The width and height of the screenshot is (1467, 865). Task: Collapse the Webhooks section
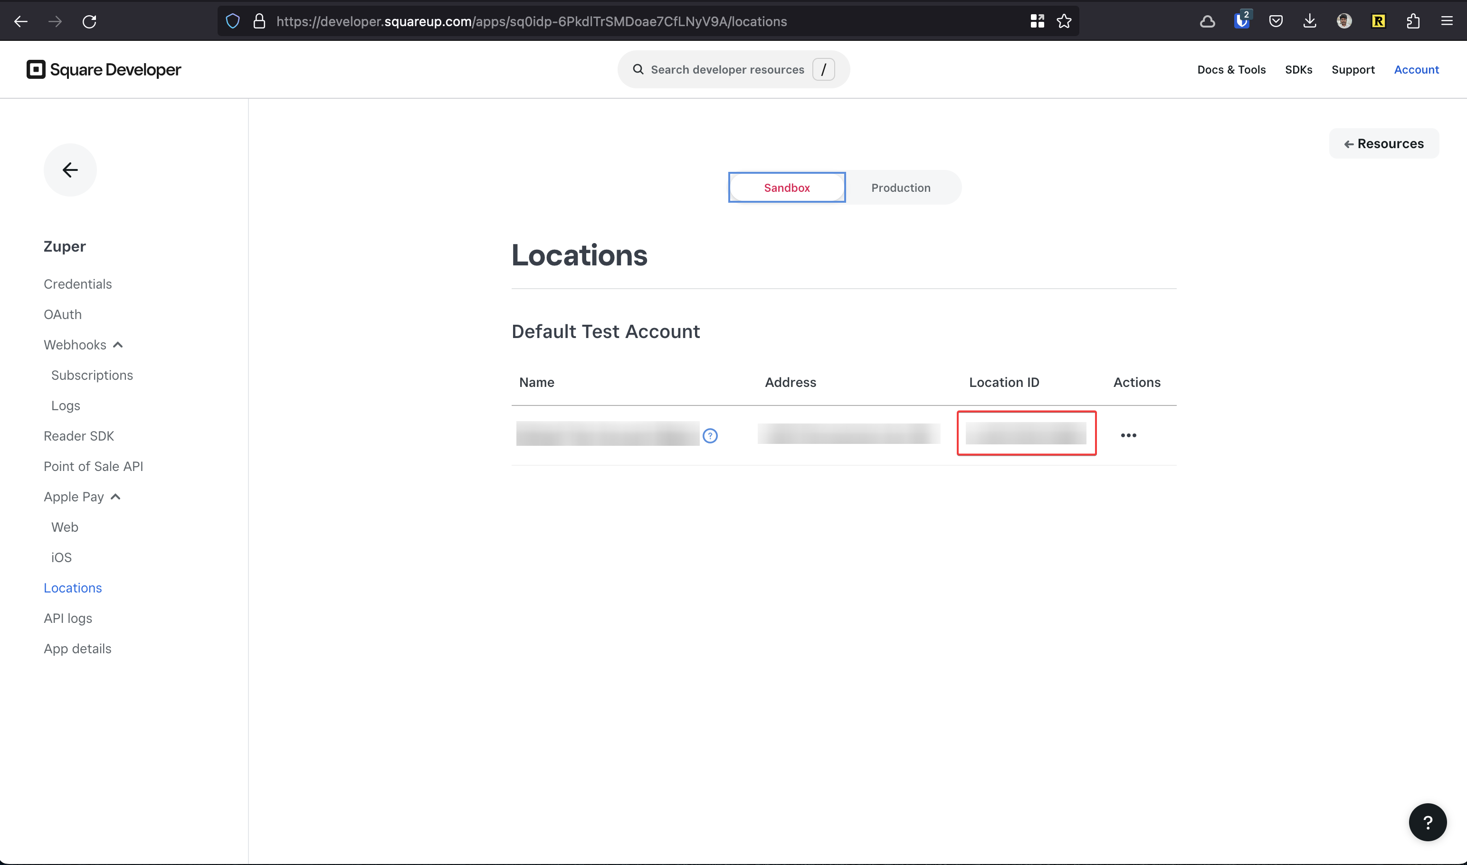[x=118, y=345]
